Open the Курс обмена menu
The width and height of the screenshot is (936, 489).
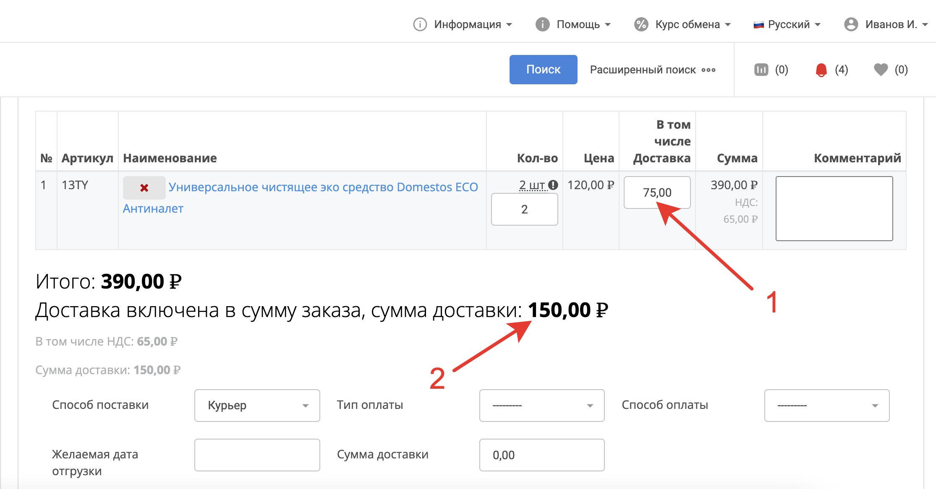pos(688,24)
